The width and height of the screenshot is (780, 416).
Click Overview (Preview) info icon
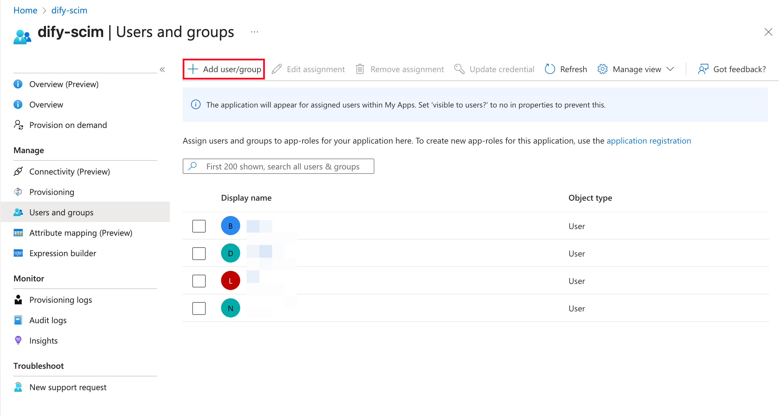pos(18,84)
